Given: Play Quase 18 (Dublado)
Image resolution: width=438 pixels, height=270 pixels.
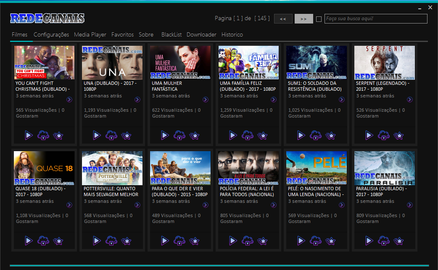Looking at the screenshot, I should point(29,241).
